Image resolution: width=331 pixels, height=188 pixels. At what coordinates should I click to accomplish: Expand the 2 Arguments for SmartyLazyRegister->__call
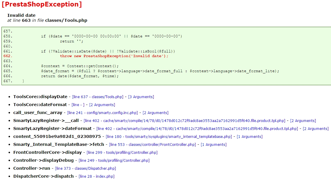pos(303,121)
